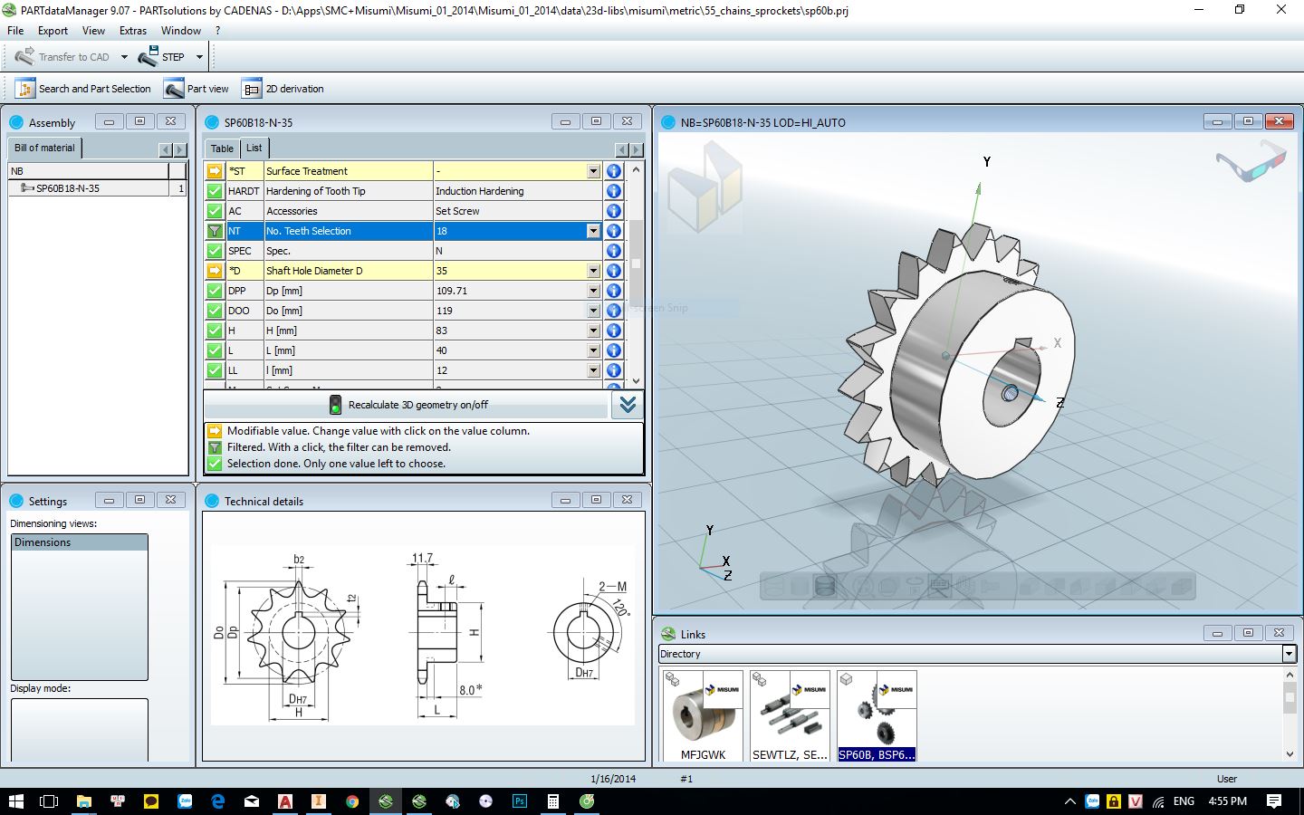The image size is (1304, 815).
Task: Expand the double-chevron panel below the list
Action: click(x=628, y=405)
